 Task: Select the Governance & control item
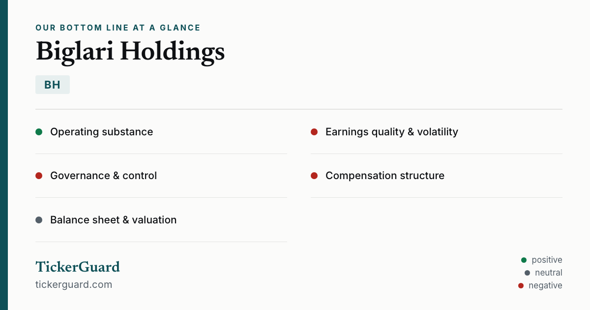point(161,176)
